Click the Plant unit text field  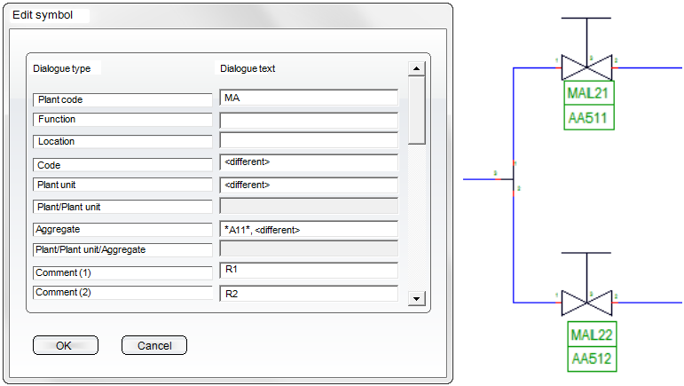(x=308, y=185)
